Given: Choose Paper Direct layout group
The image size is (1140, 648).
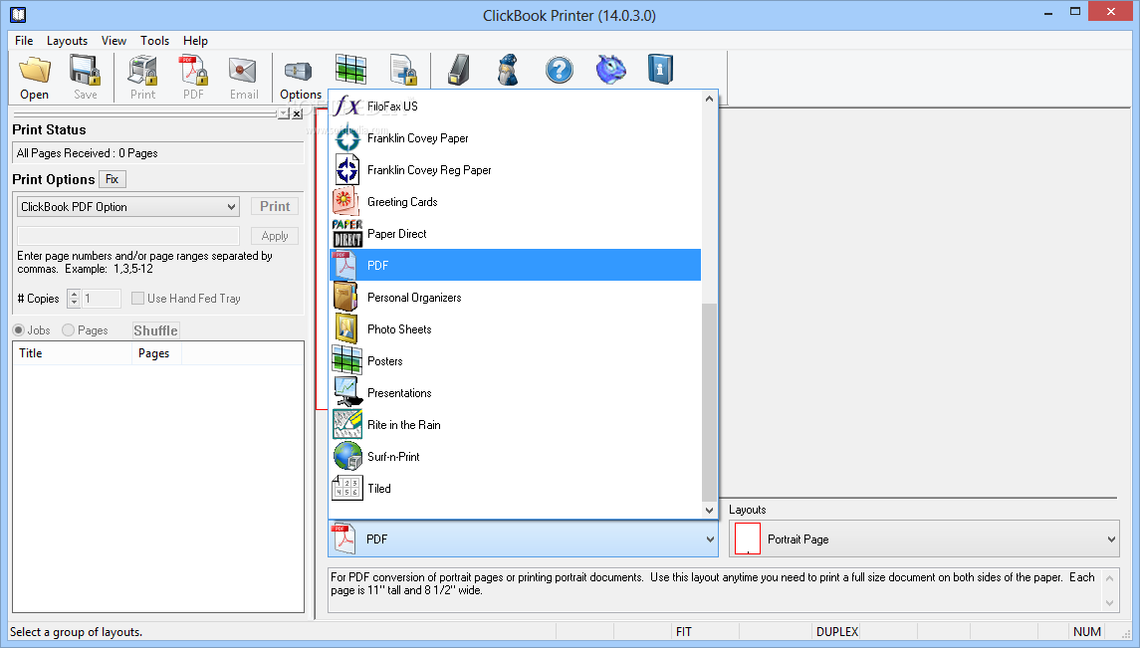Looking at the screenshot, I should 515,234.
